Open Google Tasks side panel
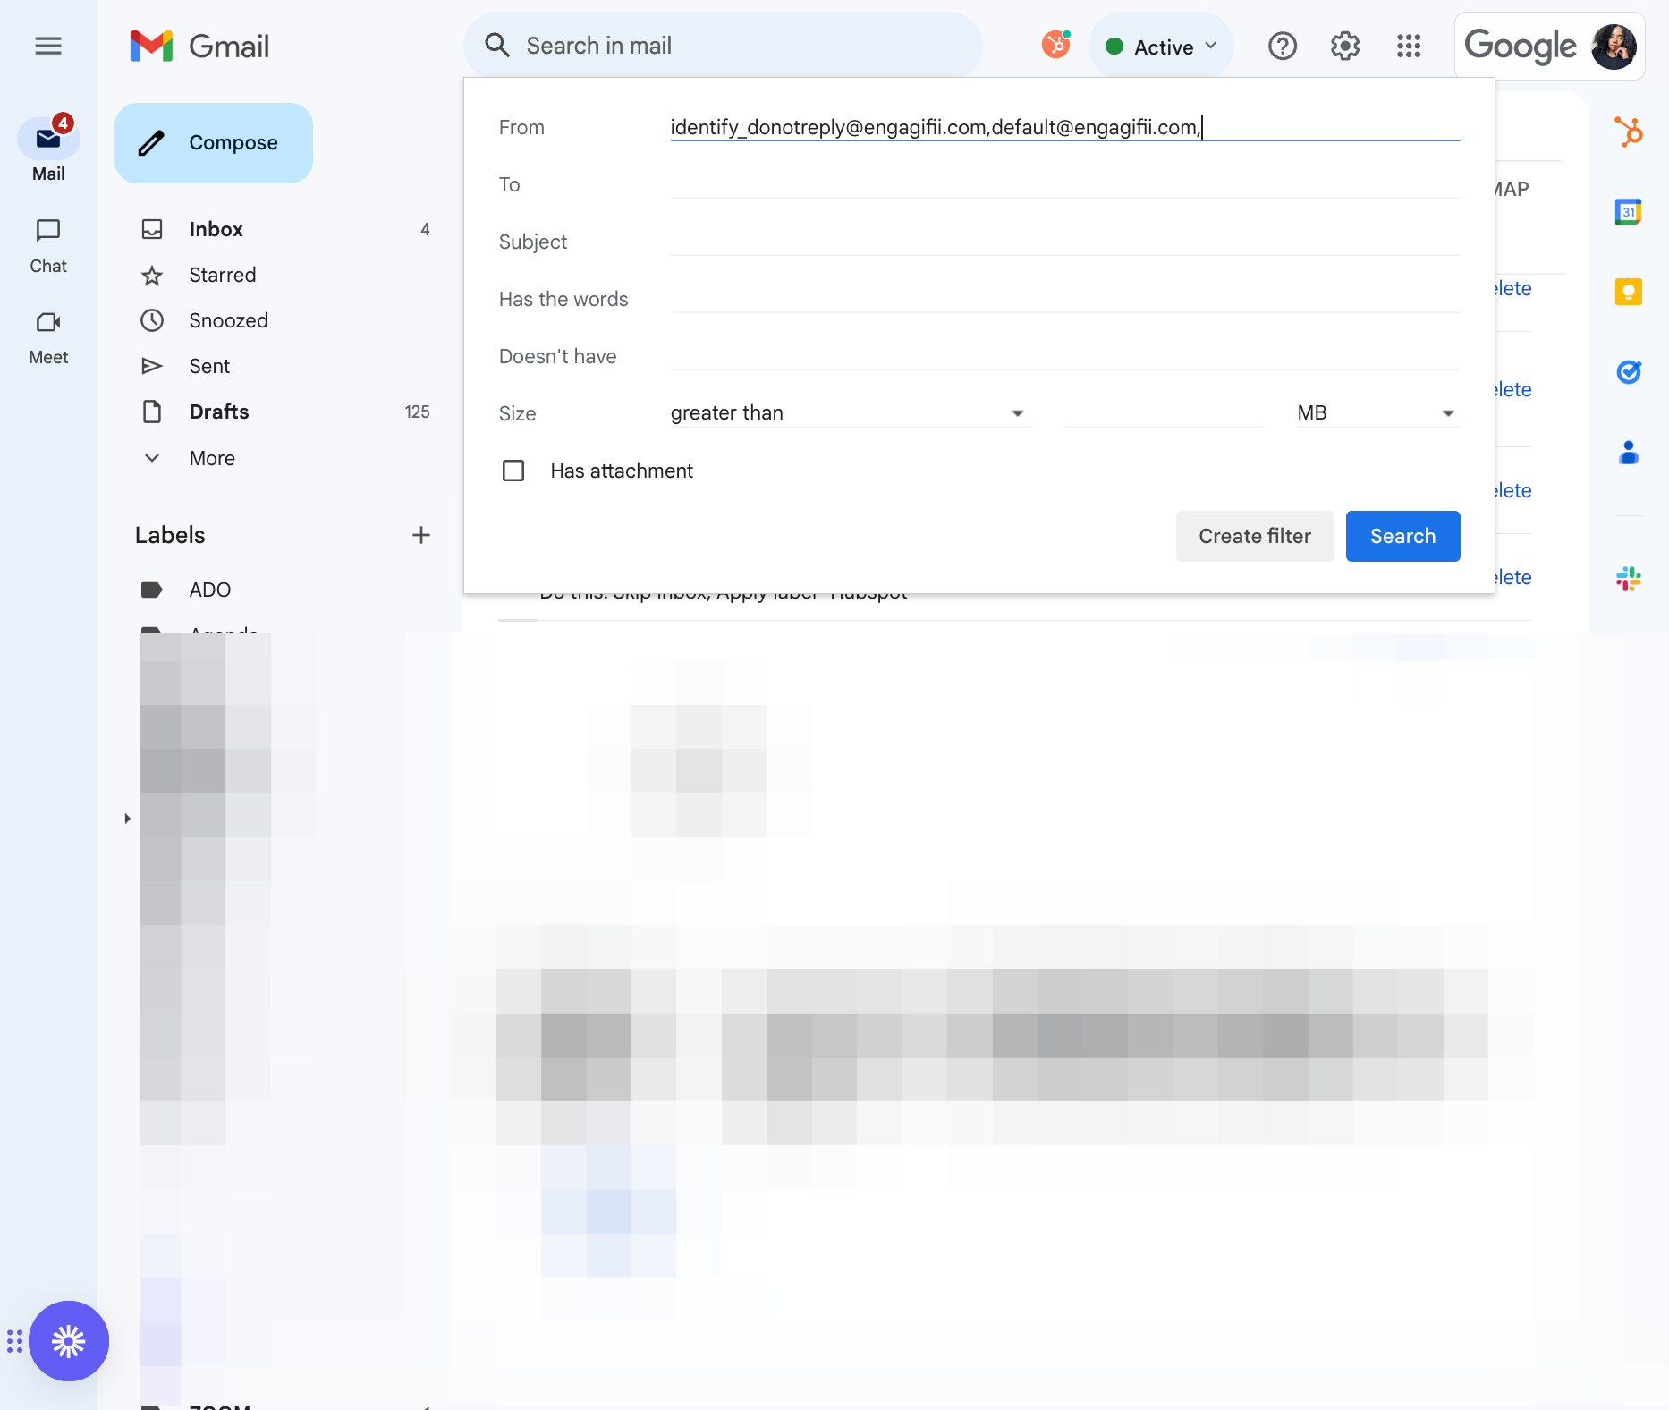The image size is (1669, 1410). (1629, 371)
